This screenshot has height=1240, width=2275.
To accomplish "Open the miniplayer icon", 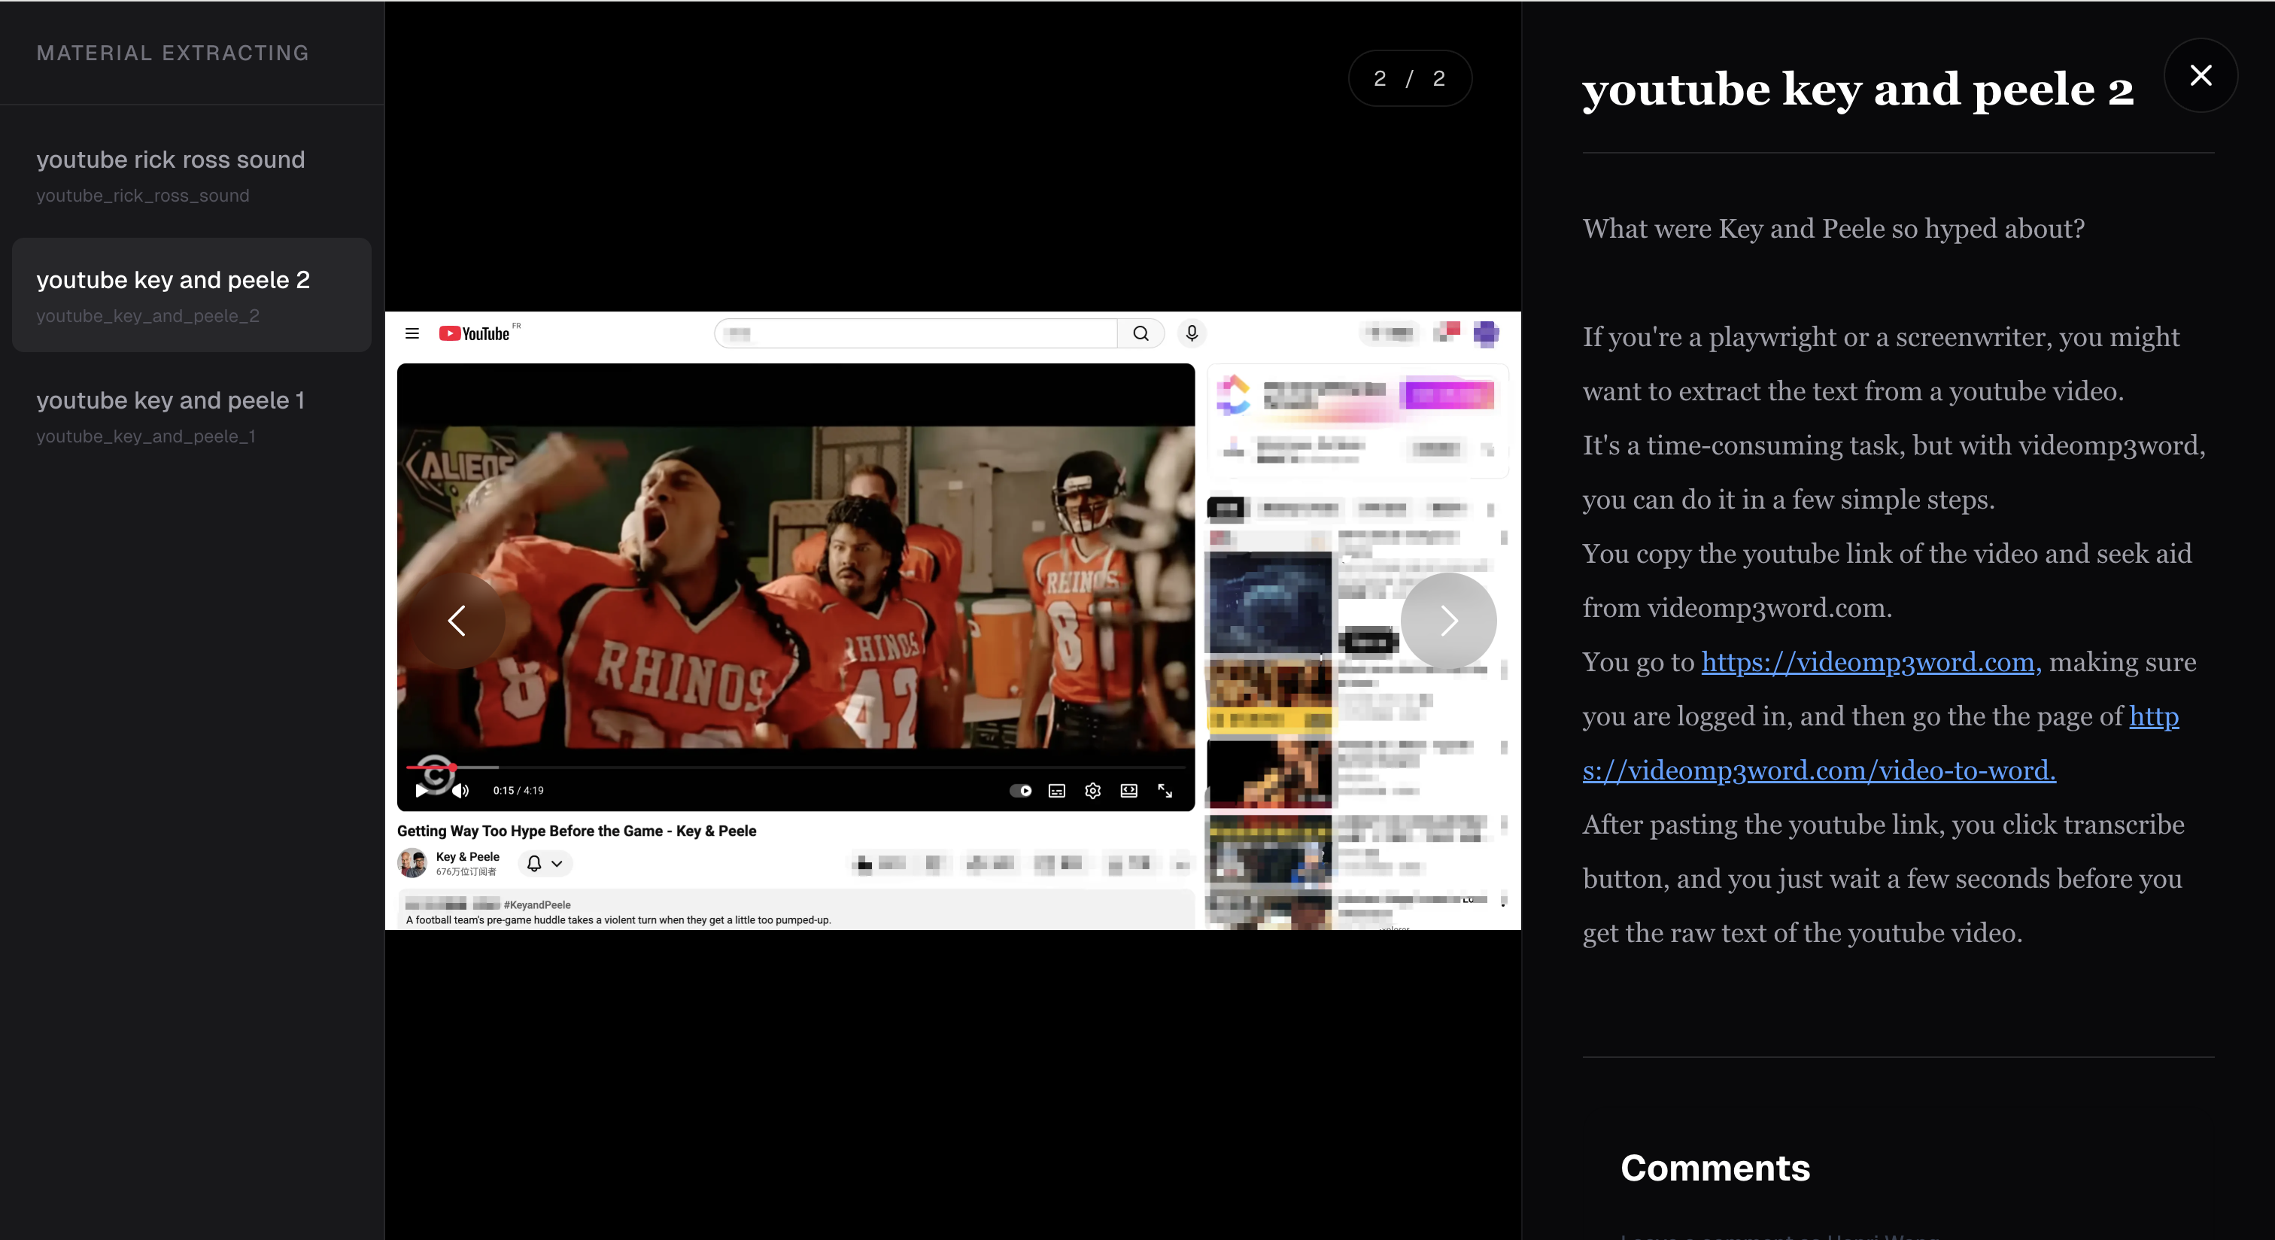I will point(1128,792).
